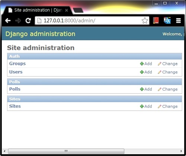The width and height of the screenshot is (186, 156).
Task: Open the translate extension icon
Action: click(x=167, y=20)
